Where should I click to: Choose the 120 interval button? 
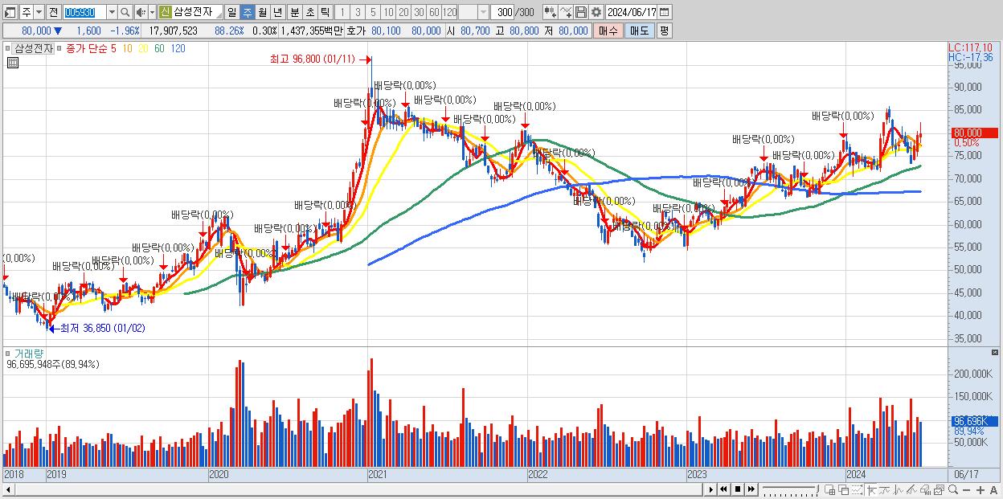[449, 12]
